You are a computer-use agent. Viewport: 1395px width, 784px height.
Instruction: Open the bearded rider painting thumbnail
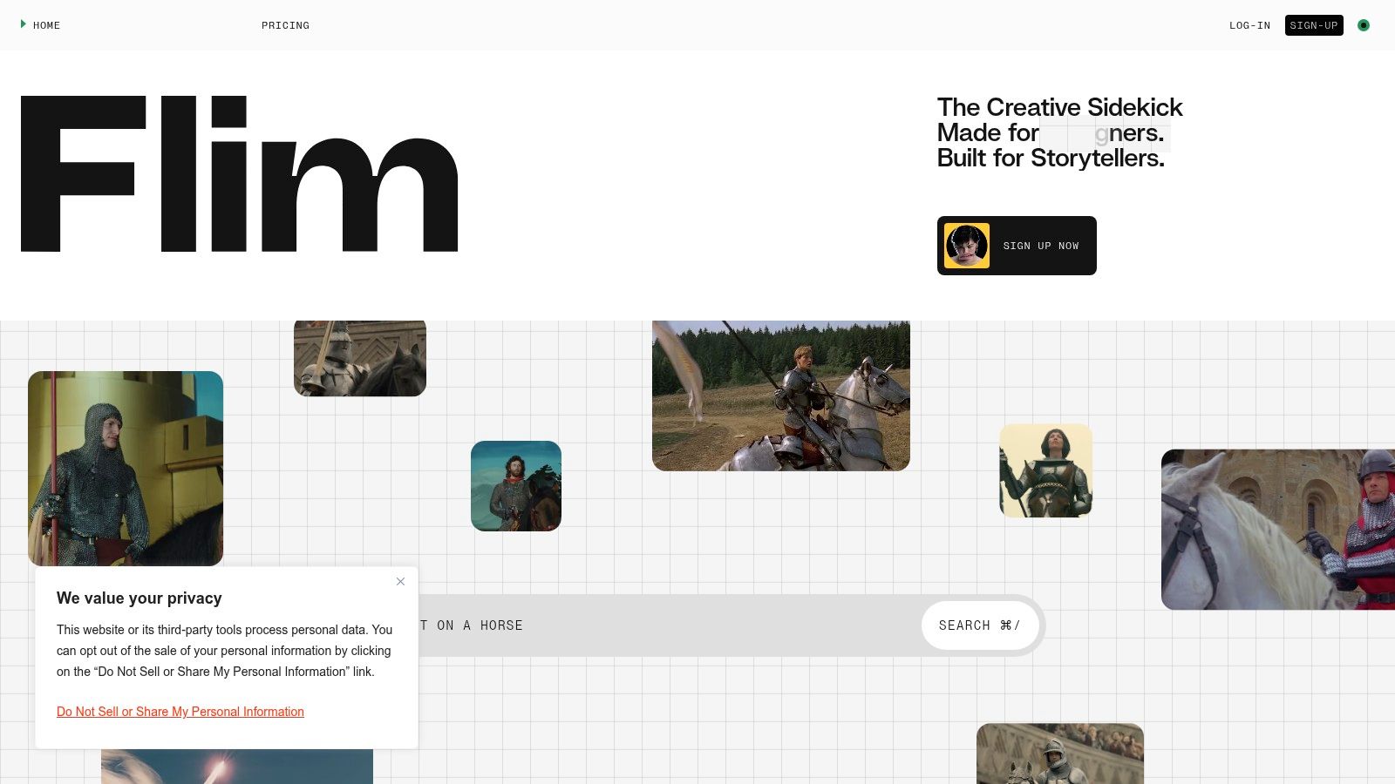(516, 486)
